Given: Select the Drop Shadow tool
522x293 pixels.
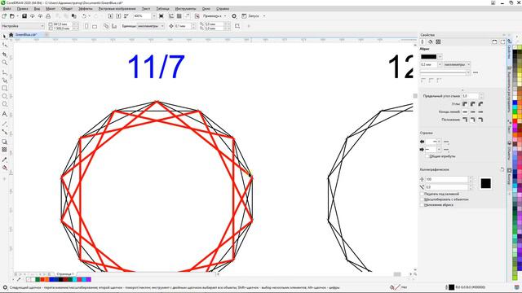Looking at the screenshot, I should (x=4, y=142).
